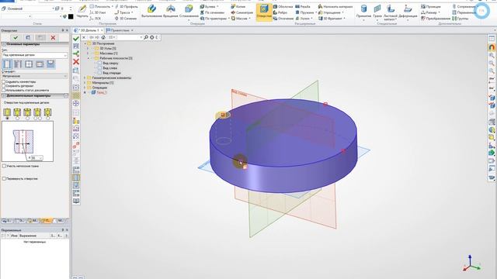Click the Наложить материал button

335,6
